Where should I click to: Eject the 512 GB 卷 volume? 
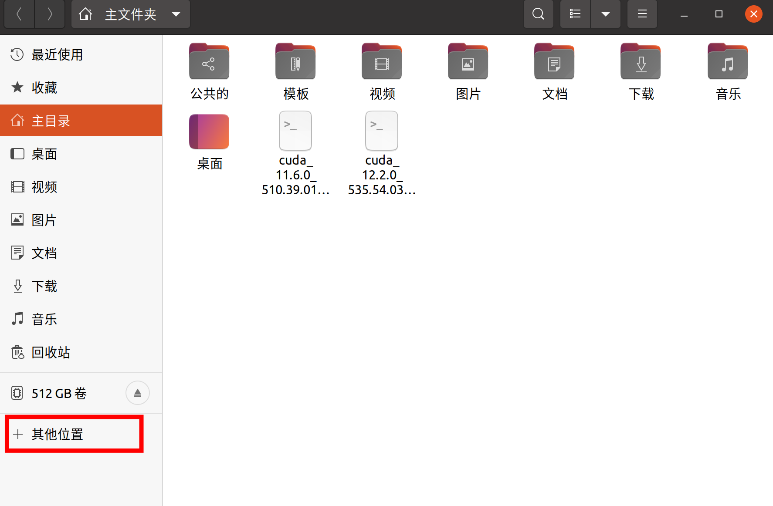coord(138,393)
